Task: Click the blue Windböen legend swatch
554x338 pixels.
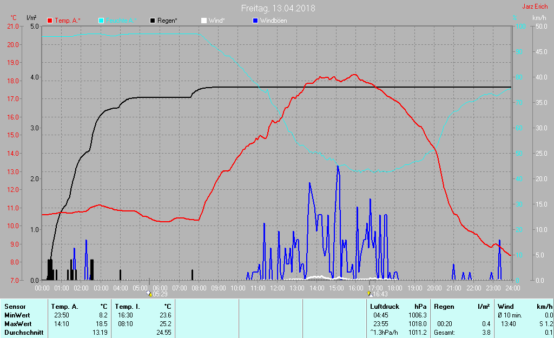Action: tap(255, 21)
